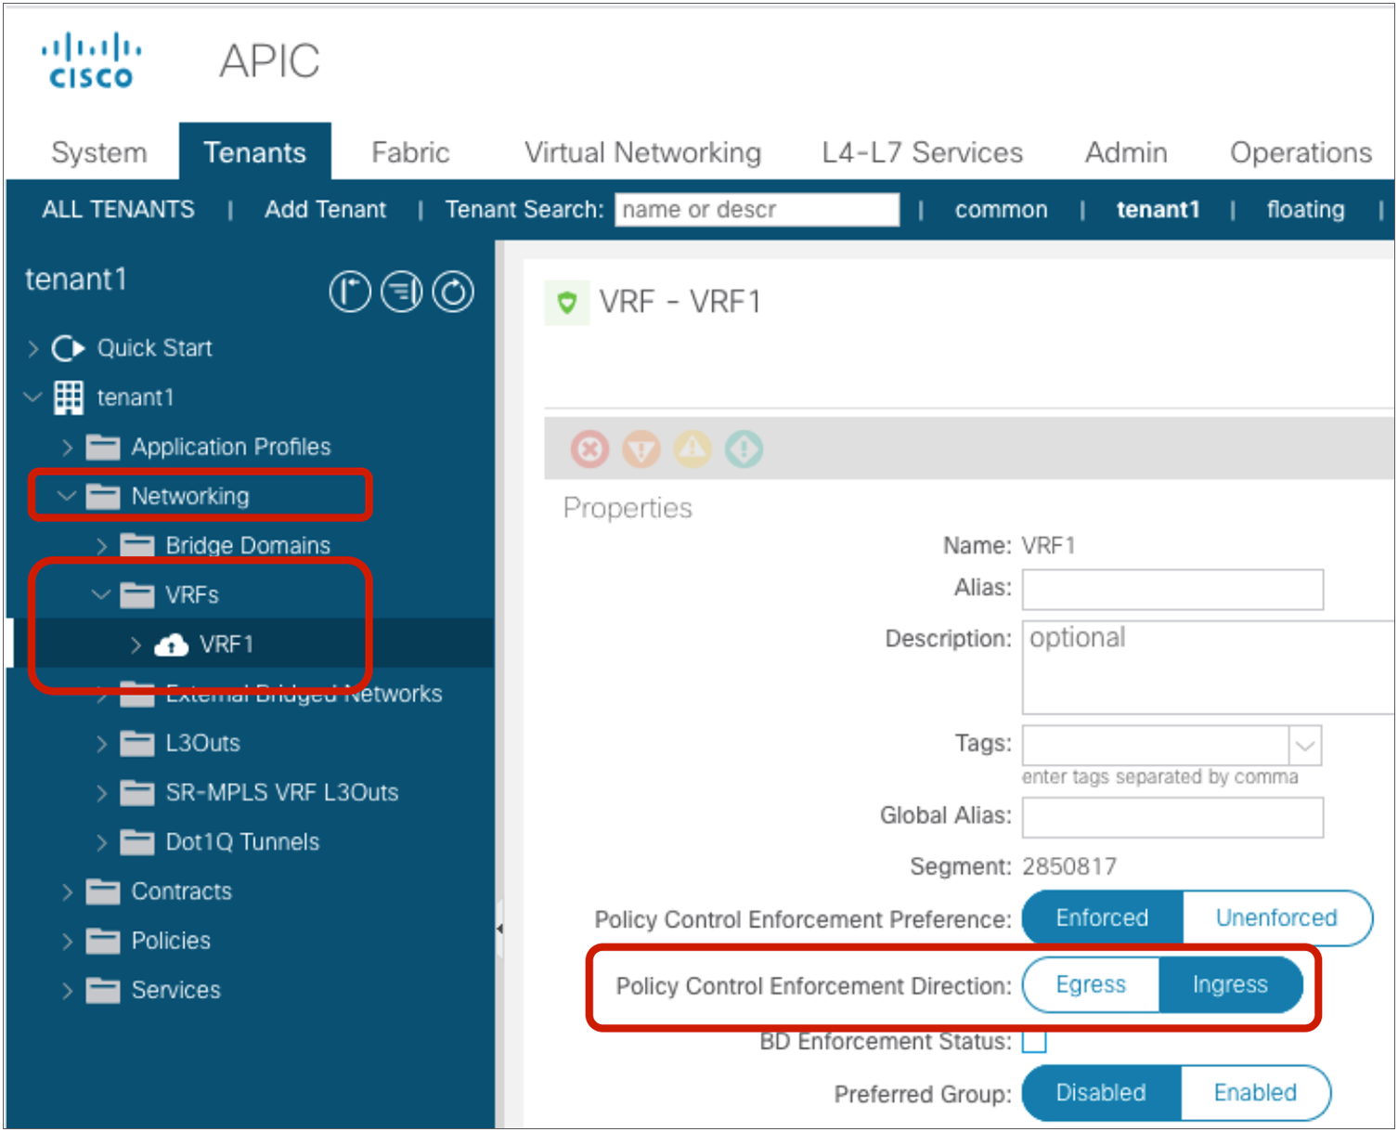Click the Networking folder icon
Viewport: 1398px width, 1132px height.
[x=103, y=497]
